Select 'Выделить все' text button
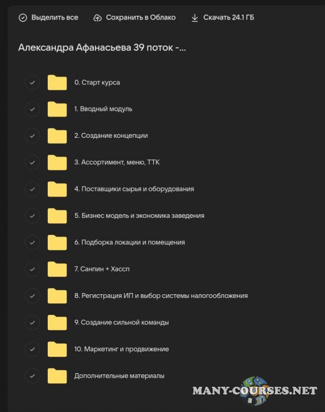 (x=55, y=18)
